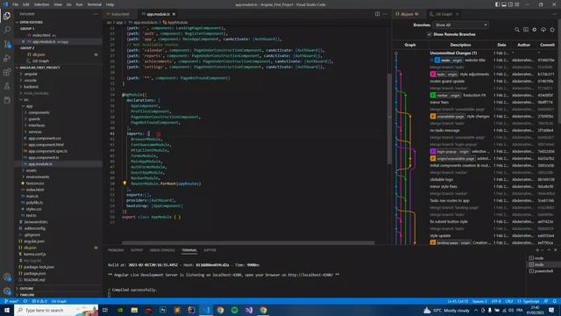Open the Selection menu
The width and height of the screenshot is (561, 316).
[x=41, y=4]
